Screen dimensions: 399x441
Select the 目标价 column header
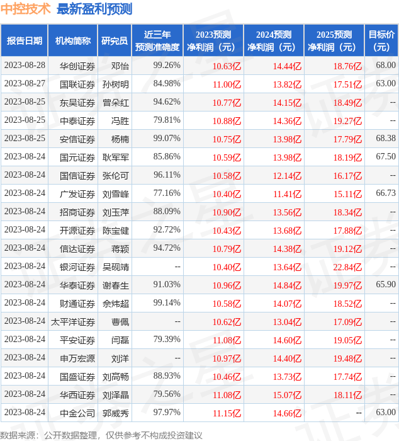click(x=381, y=41)
